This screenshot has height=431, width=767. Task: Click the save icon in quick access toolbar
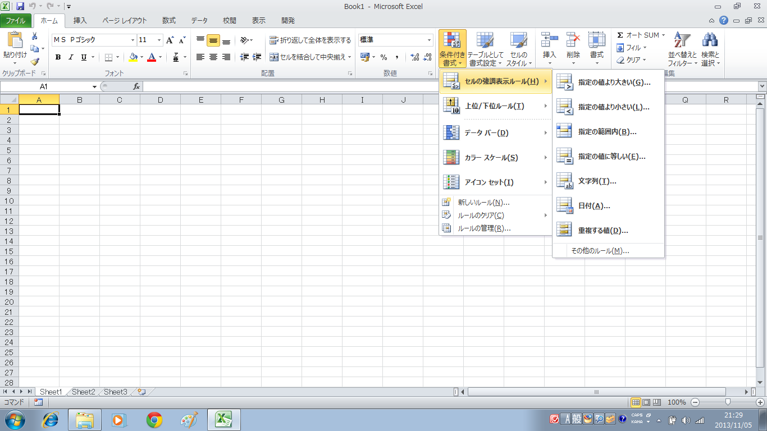(20, 7)
